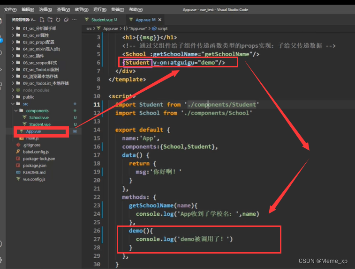Open the explorer more actions ellipsis
Viewport: 355px width, 269px height.
(74, 20)
